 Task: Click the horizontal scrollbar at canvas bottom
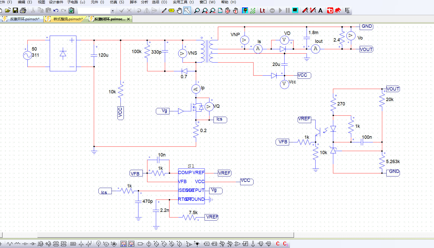click(x=165, y=235)
